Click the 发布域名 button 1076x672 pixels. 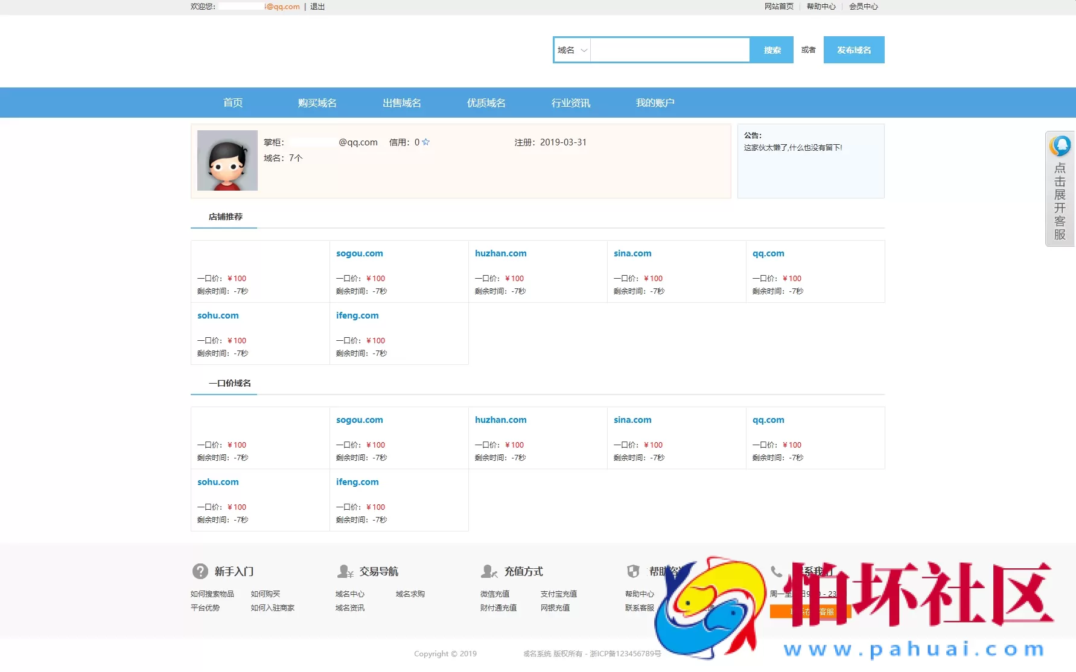853,50
